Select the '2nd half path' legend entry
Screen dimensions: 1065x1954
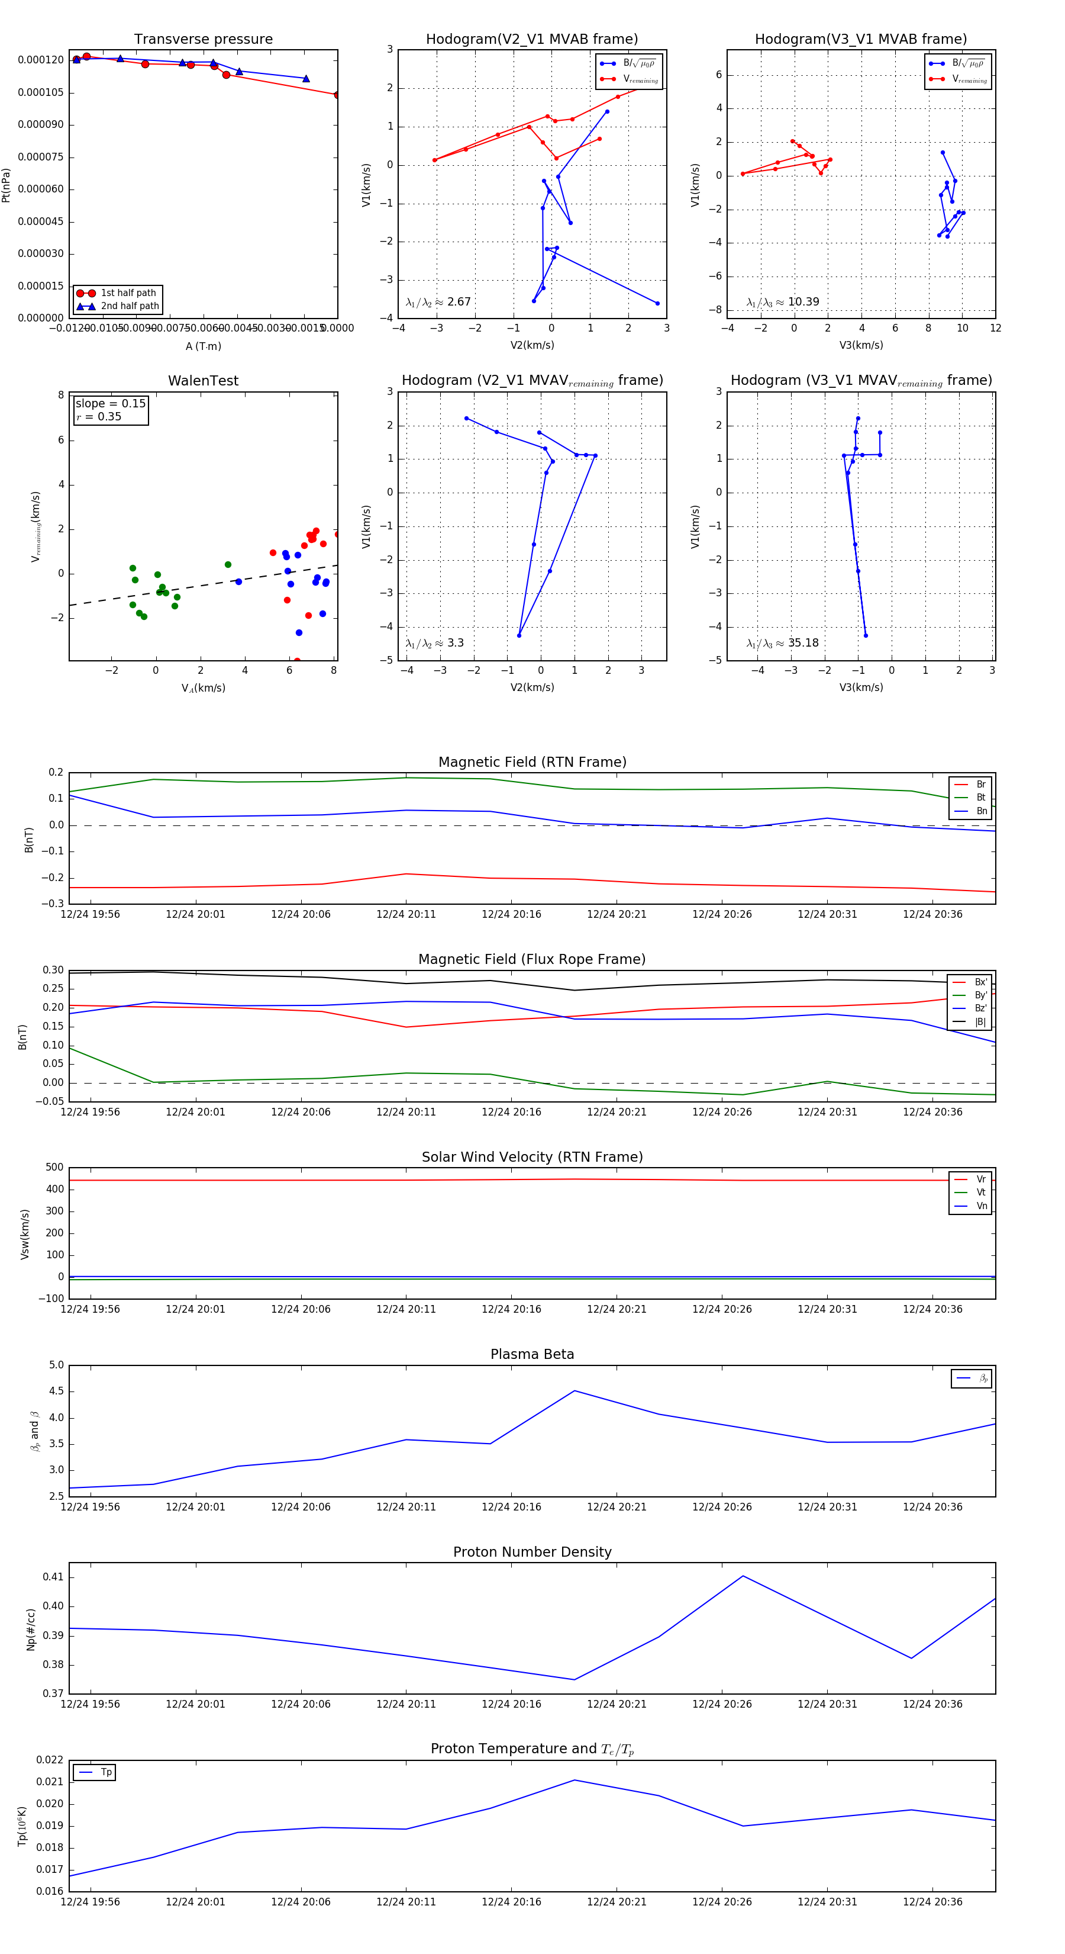point(118,307)
